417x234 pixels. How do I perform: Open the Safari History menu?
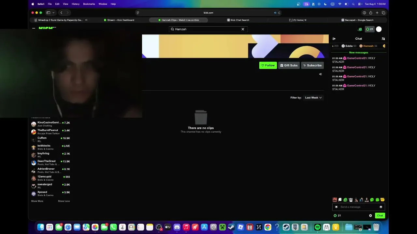click(76, 4)
